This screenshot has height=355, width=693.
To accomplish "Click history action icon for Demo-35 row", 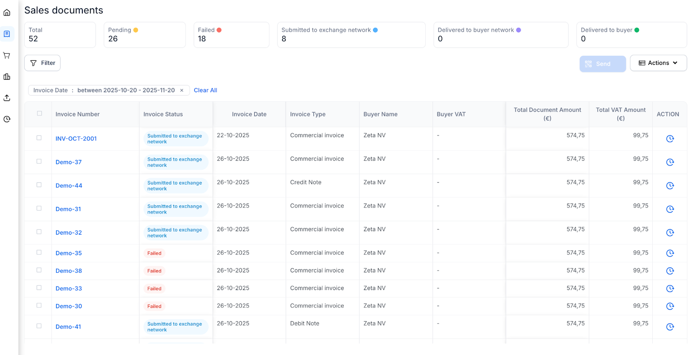I will [670, 253].
